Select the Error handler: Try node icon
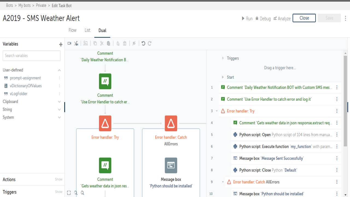The width and height of the screenshot is (350, 197). [x=105, y=123]
